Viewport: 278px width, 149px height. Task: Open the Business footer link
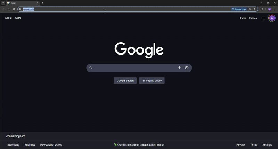30,145
